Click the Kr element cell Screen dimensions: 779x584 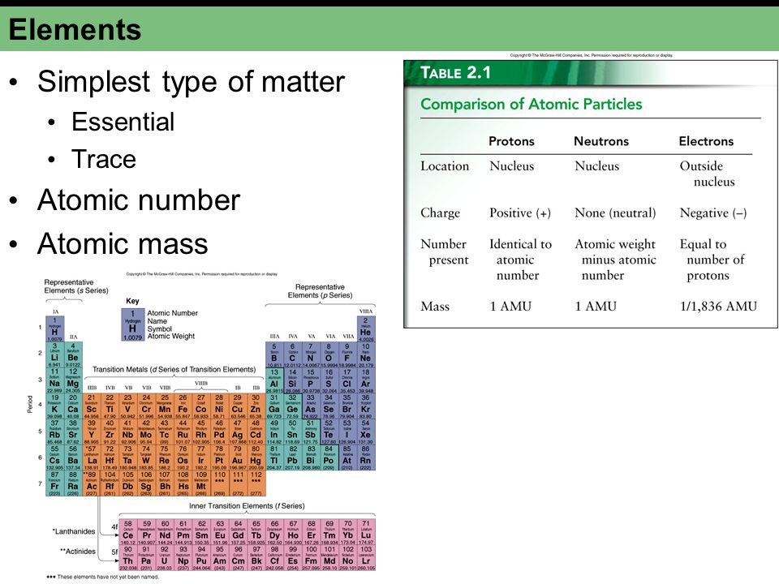(366, 406)
